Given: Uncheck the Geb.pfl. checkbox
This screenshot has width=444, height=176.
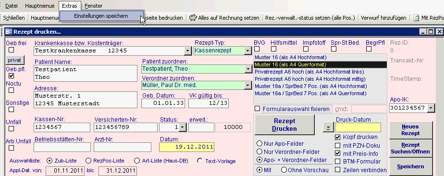Looking at the screenshot, I should [x=12, y=75].
